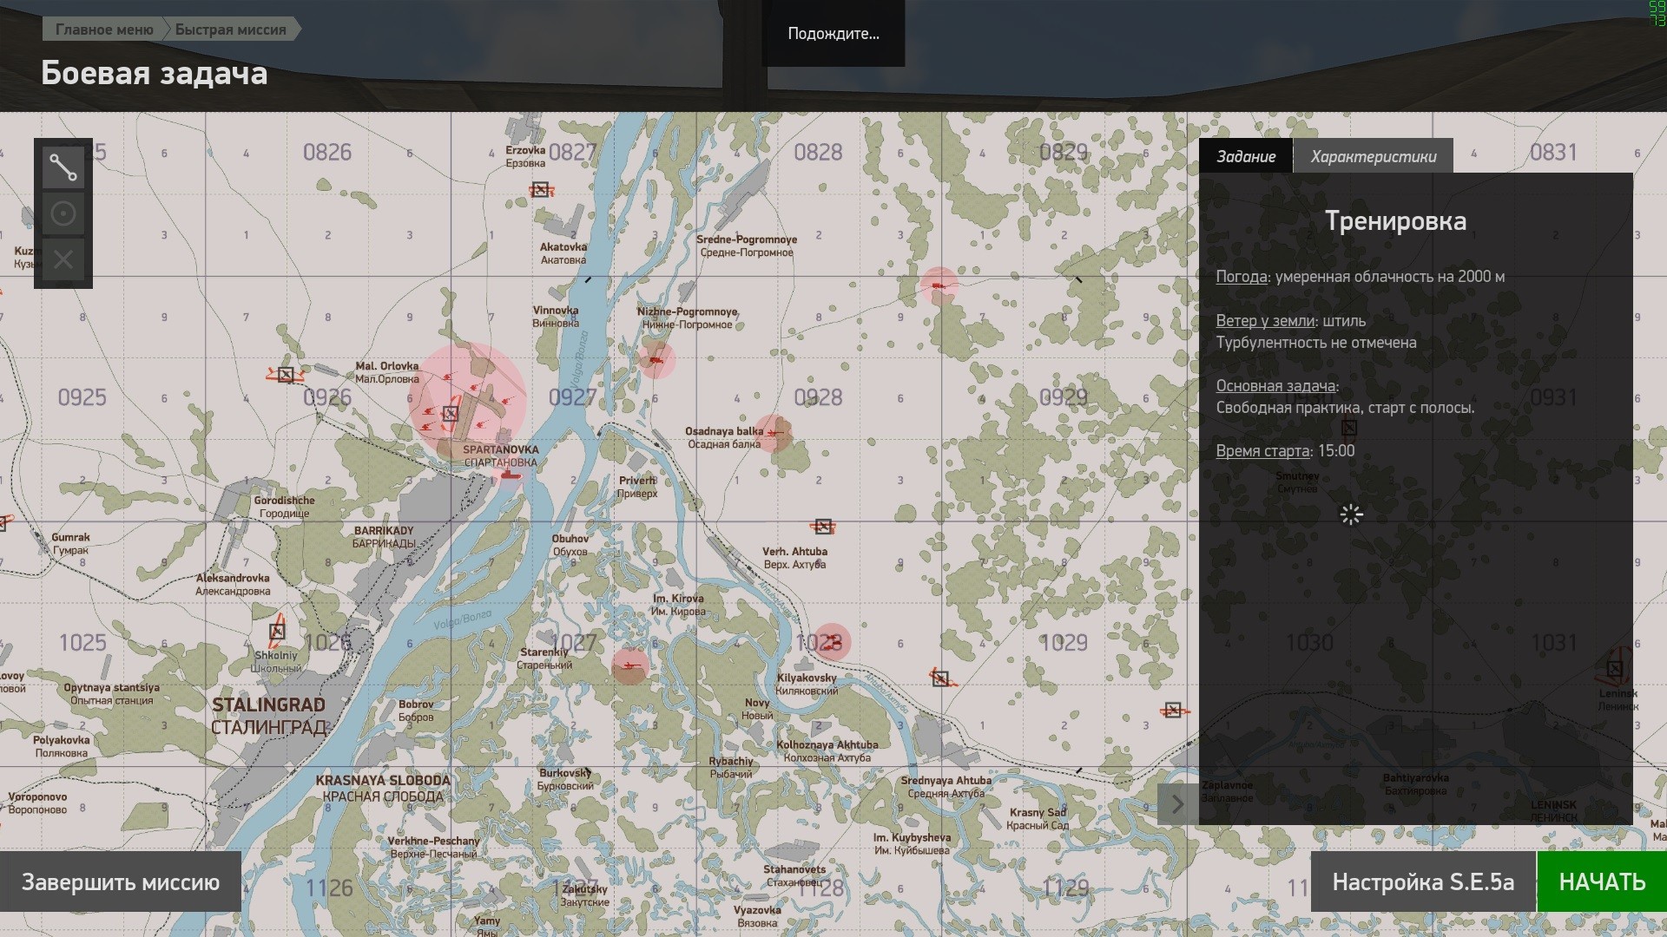Select the circle target marker tool

(63, 213)
